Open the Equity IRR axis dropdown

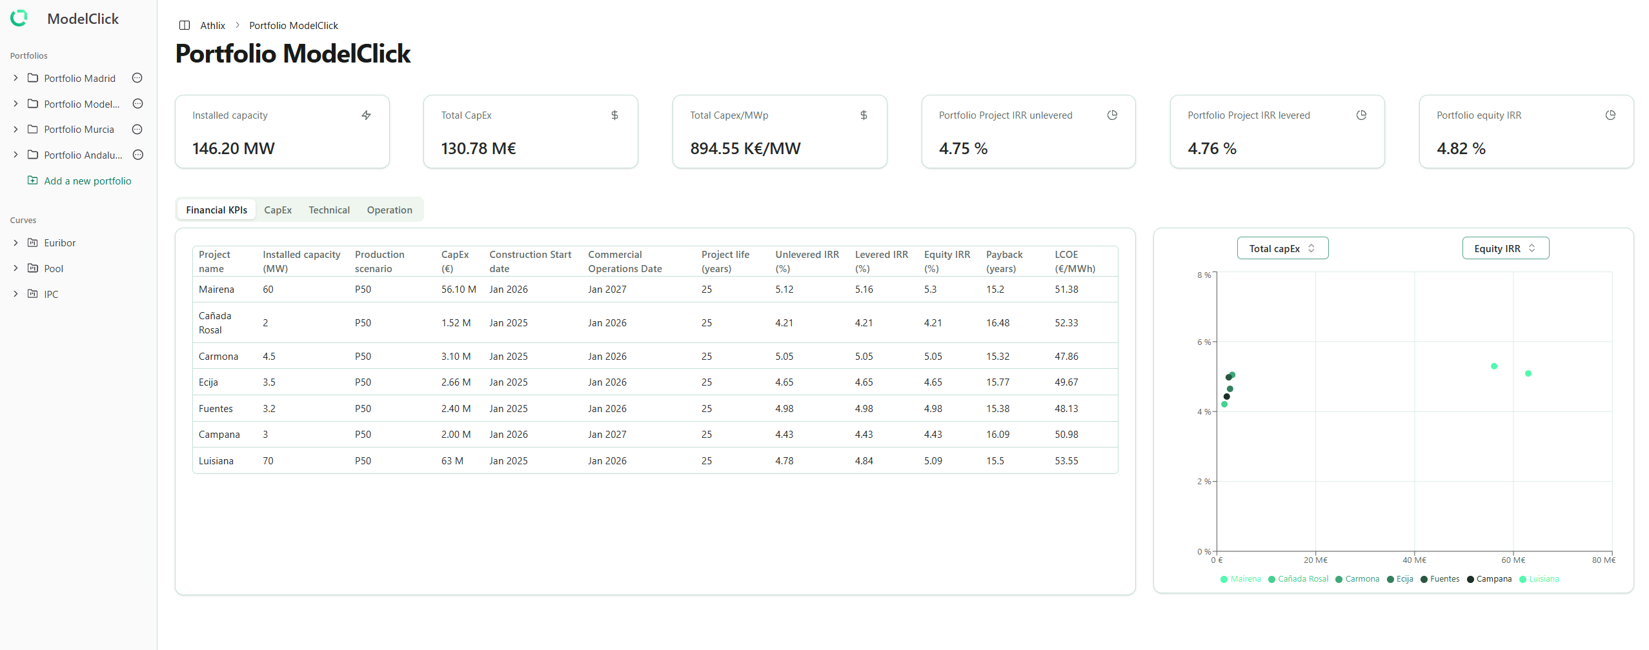pyautogui.click(x=1504, y=248)
